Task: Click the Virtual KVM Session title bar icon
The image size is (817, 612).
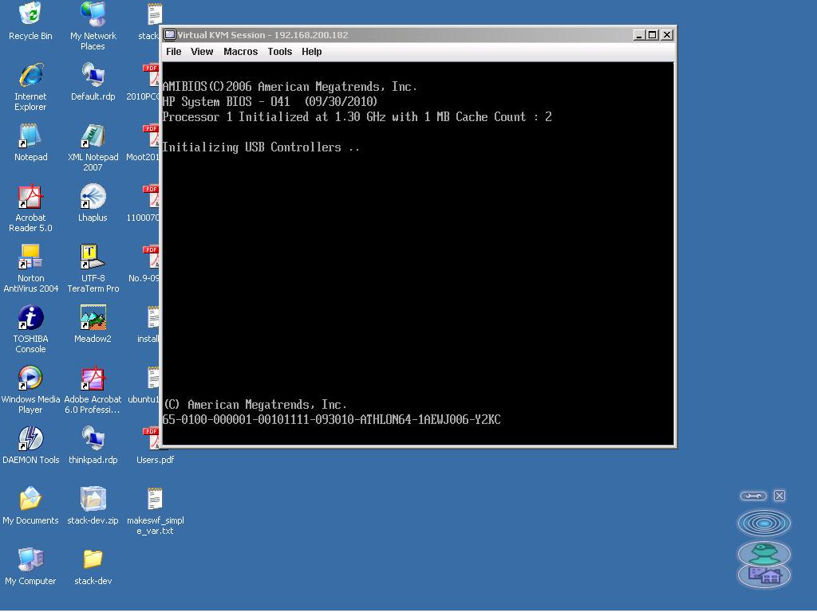Action: 170,35
